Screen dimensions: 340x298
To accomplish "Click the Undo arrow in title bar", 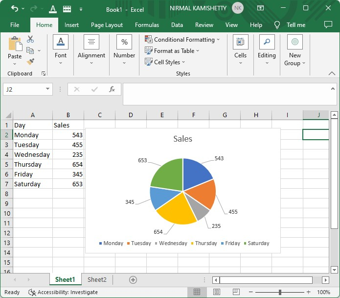I will (x=14, y=9).
